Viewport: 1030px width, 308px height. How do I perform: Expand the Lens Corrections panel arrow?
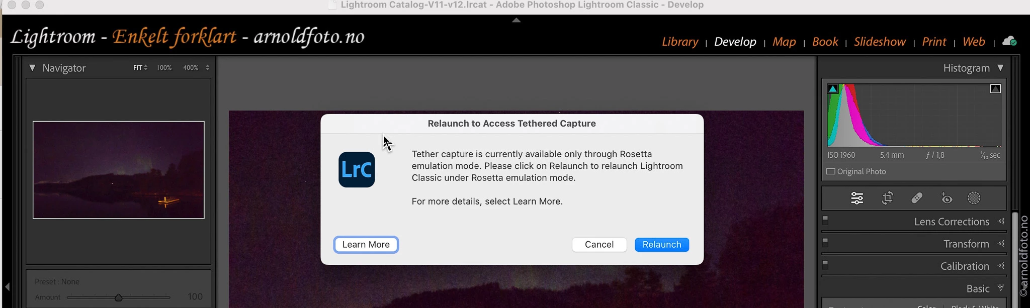click(1001, 221)
